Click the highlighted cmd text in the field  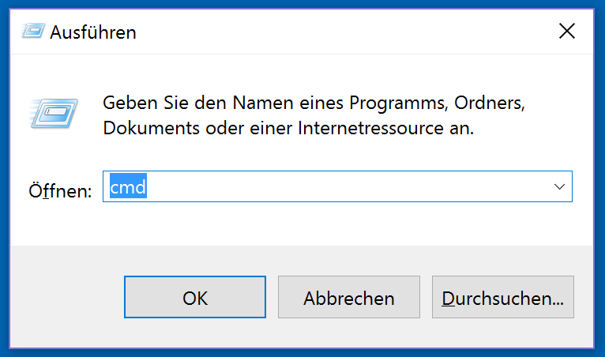pos(129,187)
